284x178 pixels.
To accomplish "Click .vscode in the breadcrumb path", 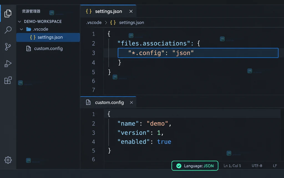I will (94, 23).
